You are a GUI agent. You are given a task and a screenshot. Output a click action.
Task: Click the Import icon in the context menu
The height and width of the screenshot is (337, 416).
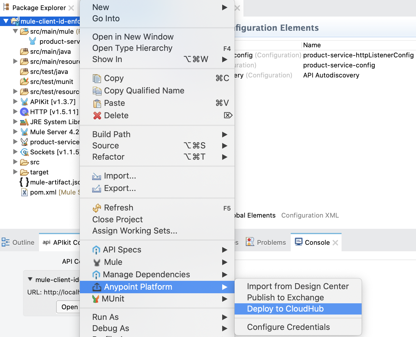point(97,176)
